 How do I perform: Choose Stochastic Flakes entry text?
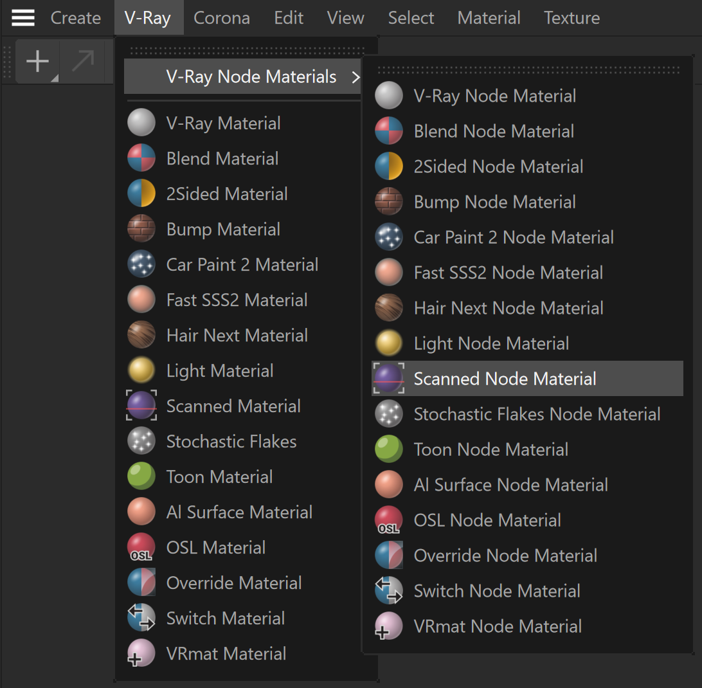pos(231,442)
